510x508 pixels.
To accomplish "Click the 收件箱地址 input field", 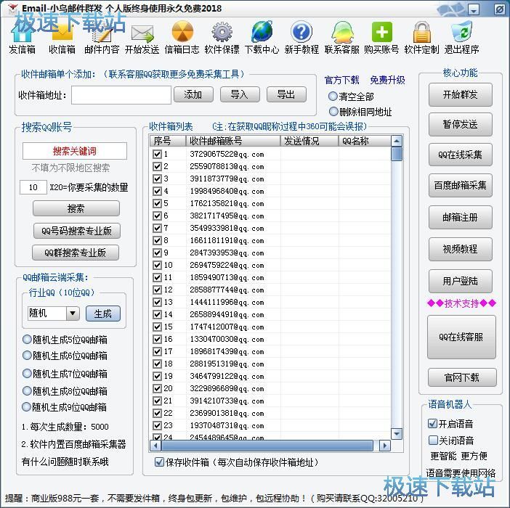I will 121,95.
